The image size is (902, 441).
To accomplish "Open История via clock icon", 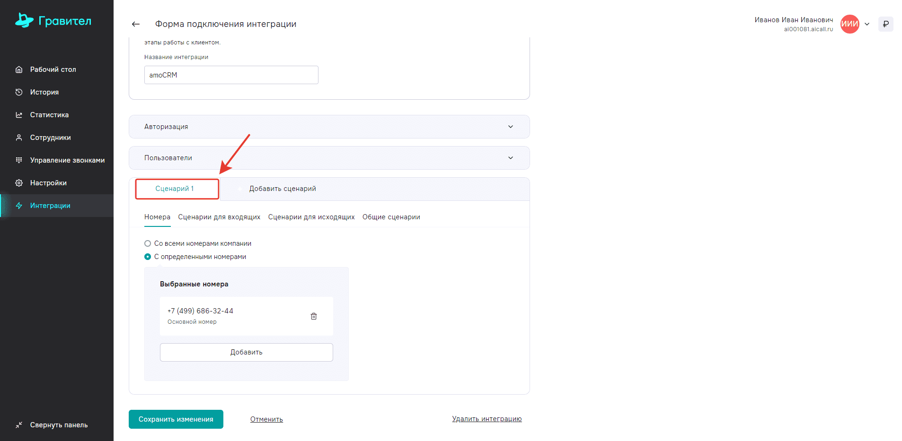I will point(19,92).
